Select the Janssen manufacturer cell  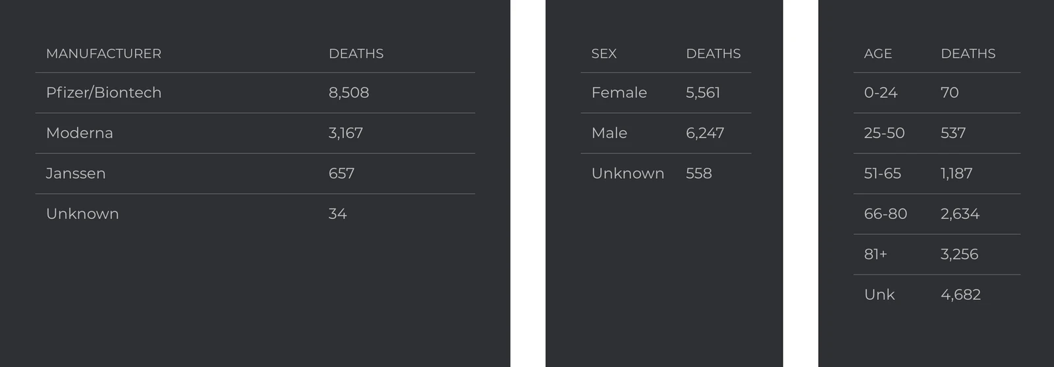76,174
